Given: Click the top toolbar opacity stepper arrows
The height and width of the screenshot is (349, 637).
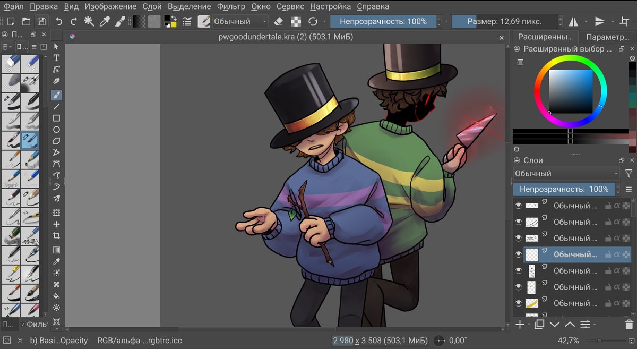Looking at the screenshot, I should [x=439, y=22].
